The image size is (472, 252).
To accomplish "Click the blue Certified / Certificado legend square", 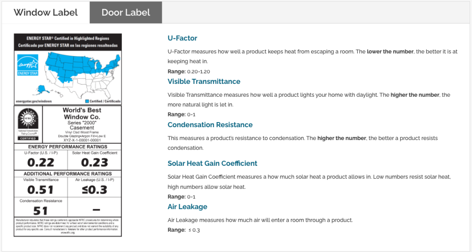I will click(x=87, y=100).
